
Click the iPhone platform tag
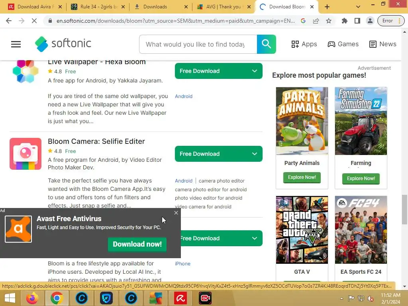click(x=182, y=264)
